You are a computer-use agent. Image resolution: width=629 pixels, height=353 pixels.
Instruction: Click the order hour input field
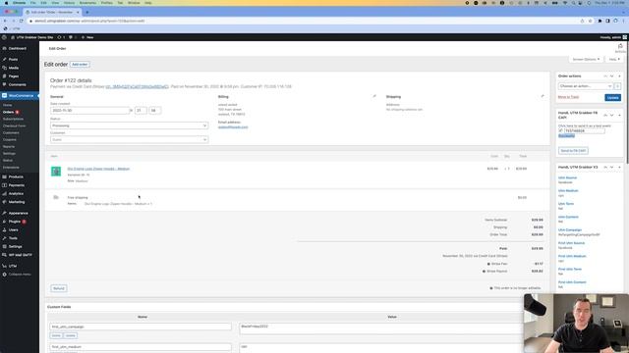click(141, 111)
